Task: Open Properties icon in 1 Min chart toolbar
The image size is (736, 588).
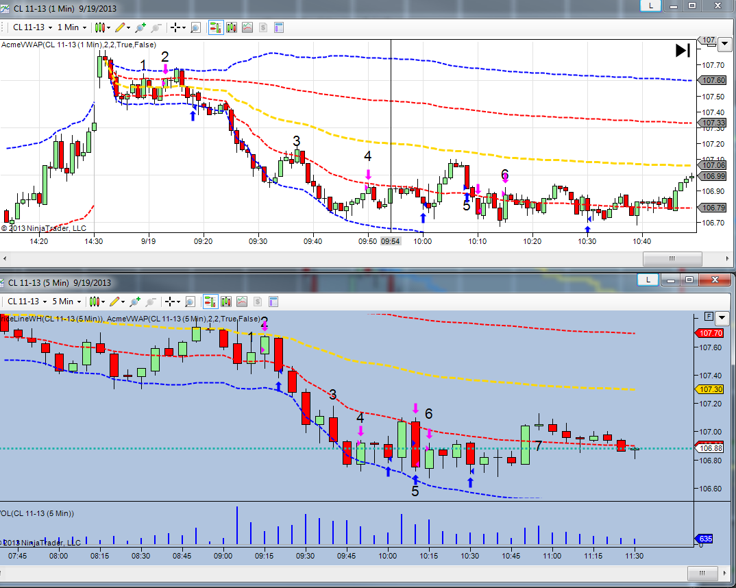Action: tap(279, 27)
